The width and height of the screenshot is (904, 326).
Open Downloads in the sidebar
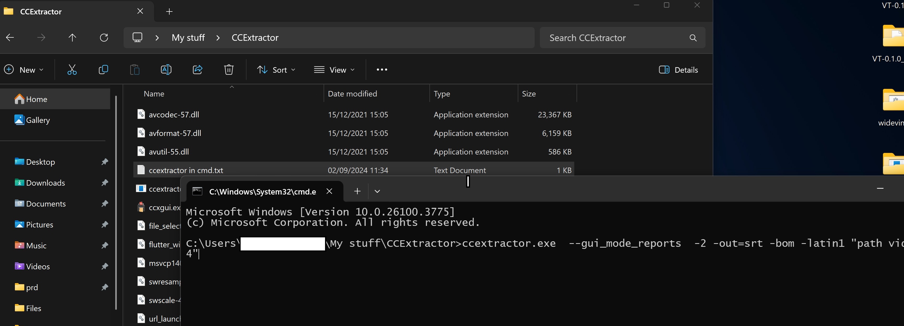pyautogui.click(x=45, y=183)
